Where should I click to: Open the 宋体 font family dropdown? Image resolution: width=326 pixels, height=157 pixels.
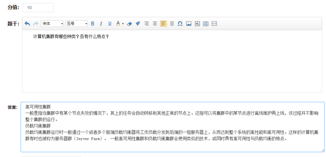[53, 24]
